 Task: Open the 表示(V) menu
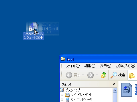point(106,66)
